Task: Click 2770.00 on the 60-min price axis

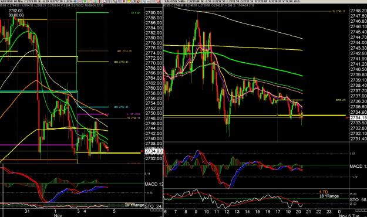Action: (153, 63)
